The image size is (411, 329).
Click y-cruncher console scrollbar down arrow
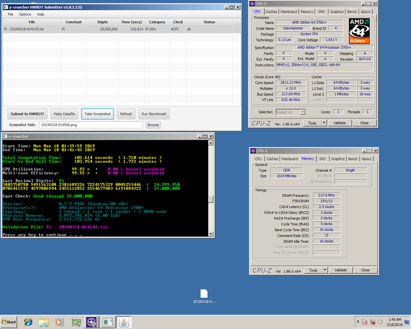(211, 234)
